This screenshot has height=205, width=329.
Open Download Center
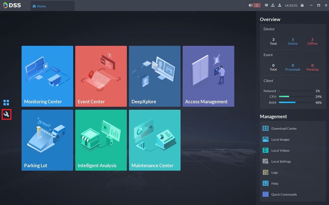280,128
